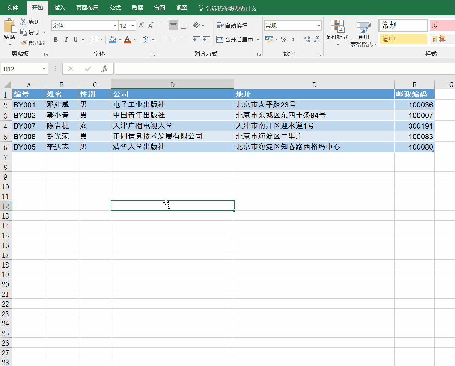This screenshot has width=455, height=366.
Task: Switch to View (视图) tab
Action: pos(182,8)
